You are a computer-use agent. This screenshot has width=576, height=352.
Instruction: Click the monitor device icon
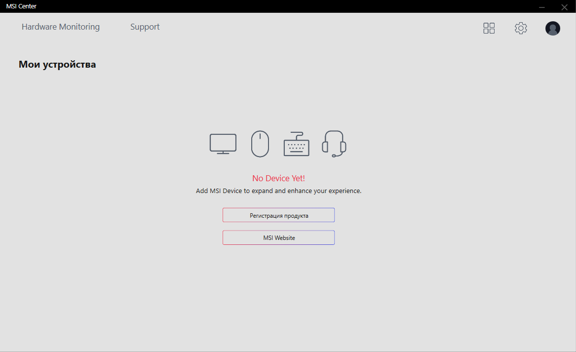(223, 144)
